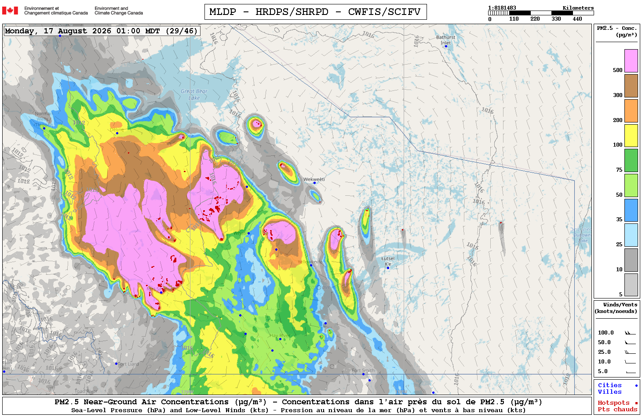This screenshot has width=642, height=417.
Task: Click the '75' value in PM2.5 legend
Action: tap(619, 170)
